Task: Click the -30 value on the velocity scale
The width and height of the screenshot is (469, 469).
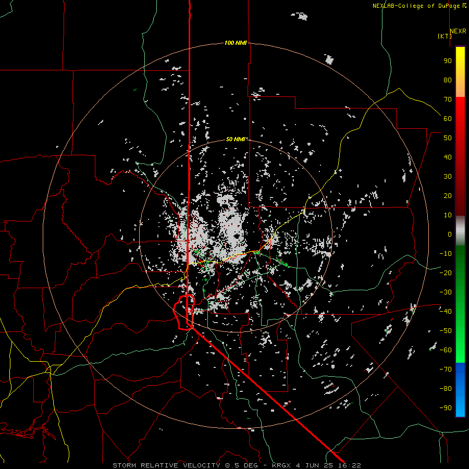Action: pyautogui.click(x=446, y=292)
